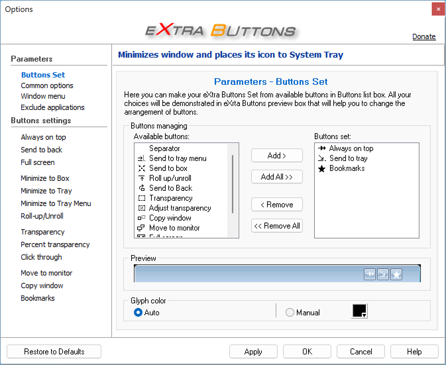446x365 pixels.
Task: Select 'Bookmarks' text in Buttons set list
Action: (x=347, y=168)
